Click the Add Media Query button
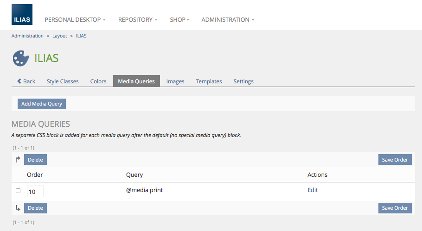This screenshot has width=422, height=231. (42, 104)
